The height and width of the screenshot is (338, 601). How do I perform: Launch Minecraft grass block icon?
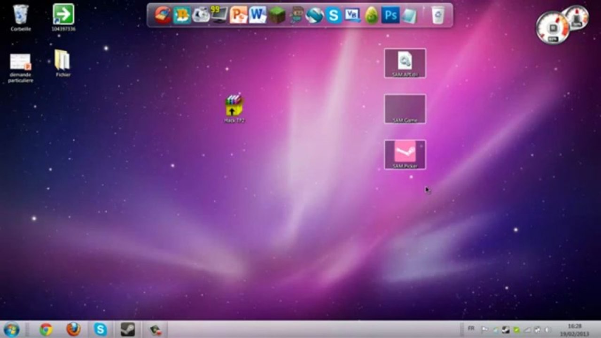277,15
